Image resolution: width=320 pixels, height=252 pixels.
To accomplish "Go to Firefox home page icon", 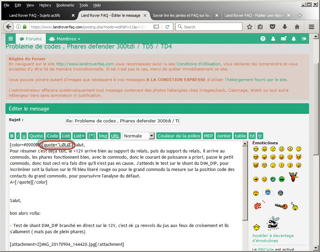I will point(297,27).
